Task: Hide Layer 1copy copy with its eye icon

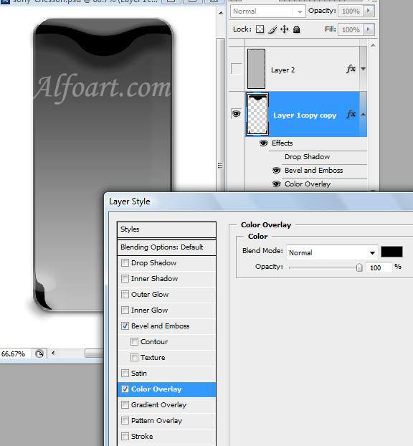Action: click(x=237, y=114)
